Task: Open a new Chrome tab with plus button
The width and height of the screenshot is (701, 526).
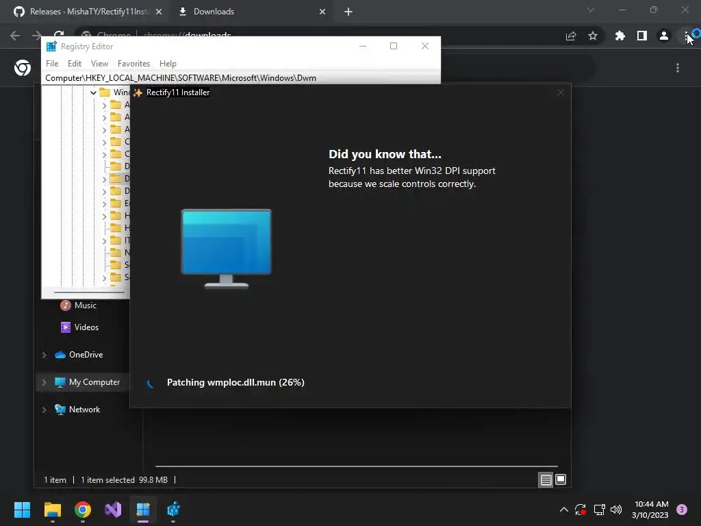Action: 348,12
